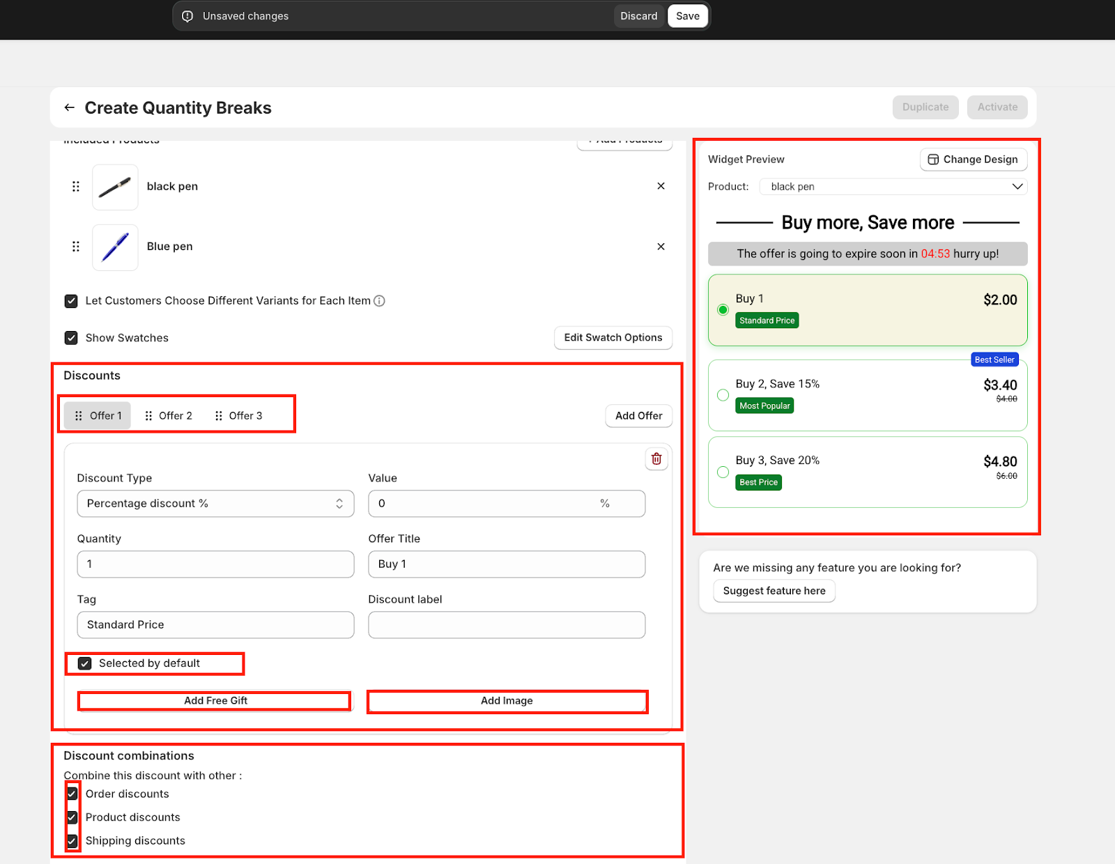Click the Add Free Gift button
Image resolution: width=1115 pixels, height=864 pixels.
(215, 701)
